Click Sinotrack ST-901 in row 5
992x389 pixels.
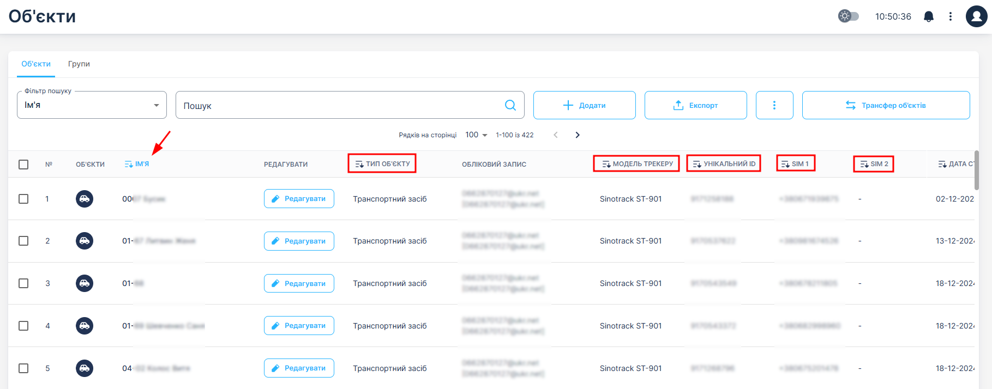click(631, 368)
